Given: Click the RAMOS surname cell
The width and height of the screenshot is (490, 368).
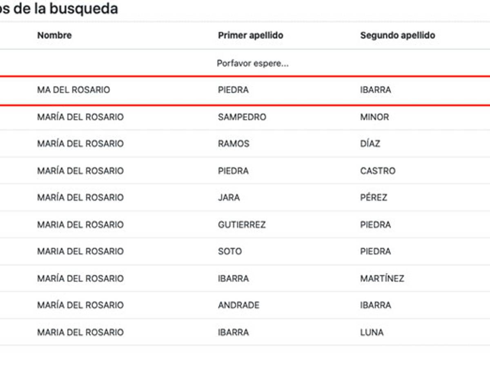Looking at the screenshot, I should tap(234, 144).
